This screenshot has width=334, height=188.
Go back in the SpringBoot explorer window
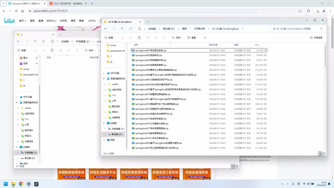coord(106,29)
